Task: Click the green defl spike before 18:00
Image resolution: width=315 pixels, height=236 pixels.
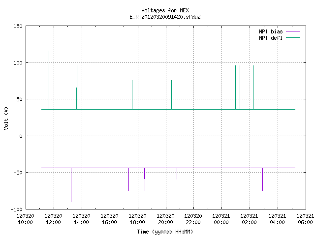Action: pos(132,95)
